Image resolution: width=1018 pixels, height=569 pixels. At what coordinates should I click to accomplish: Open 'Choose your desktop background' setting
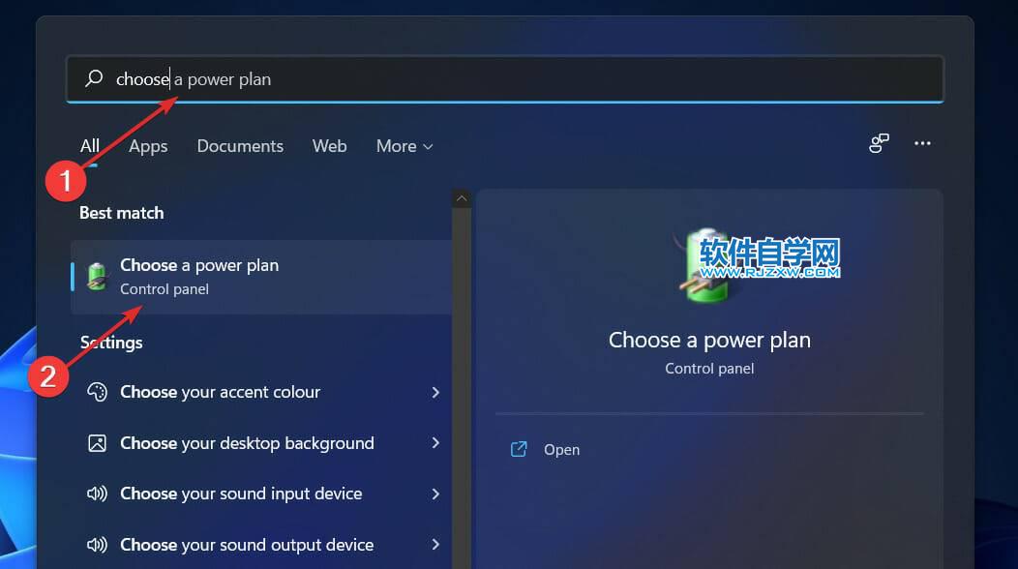261,443
